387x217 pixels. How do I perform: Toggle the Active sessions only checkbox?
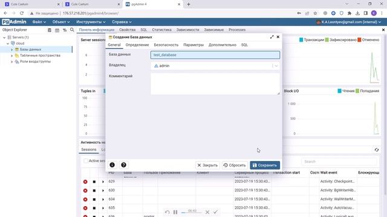click(86, 161)
